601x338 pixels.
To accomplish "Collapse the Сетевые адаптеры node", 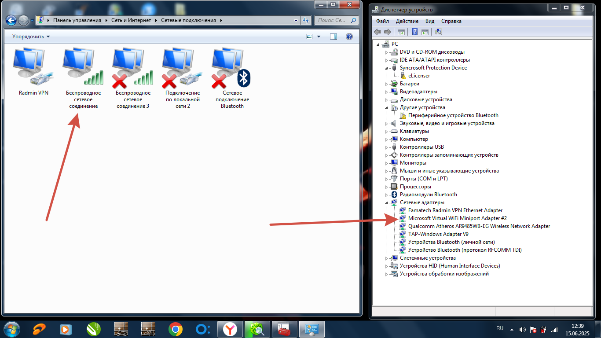I will [387, 202].
